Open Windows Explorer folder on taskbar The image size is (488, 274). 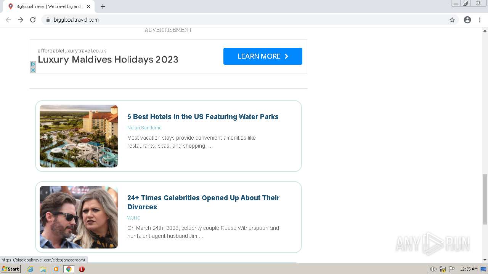(43, 269)
